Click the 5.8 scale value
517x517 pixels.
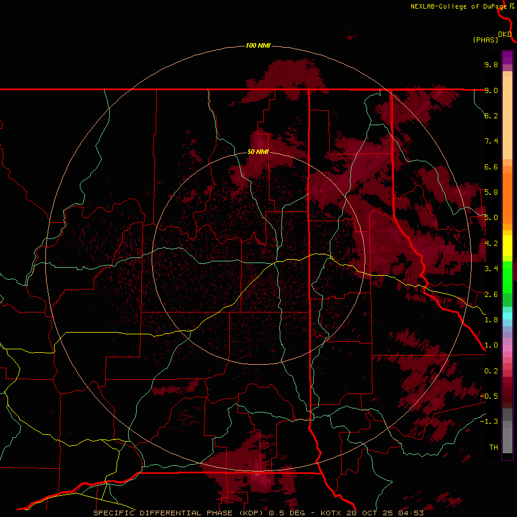[x=491, y=192]
